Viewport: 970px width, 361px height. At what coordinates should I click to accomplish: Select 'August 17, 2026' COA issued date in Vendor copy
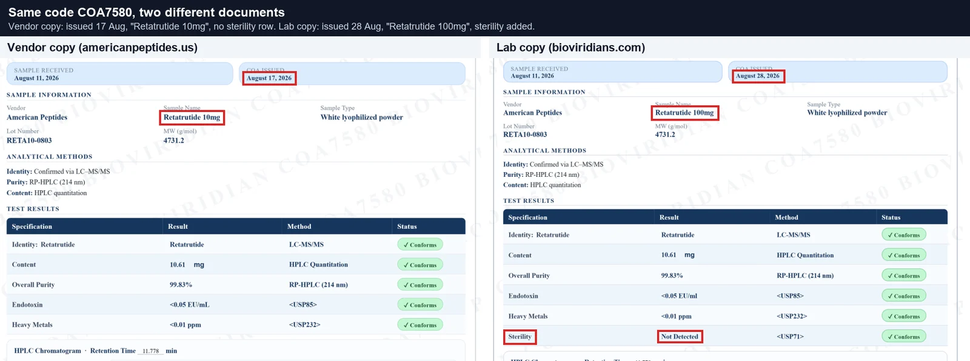[269, 78]
